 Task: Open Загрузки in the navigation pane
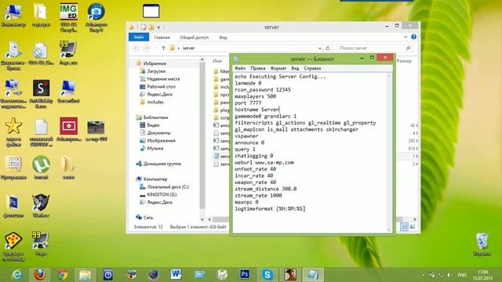click(156, 71)
